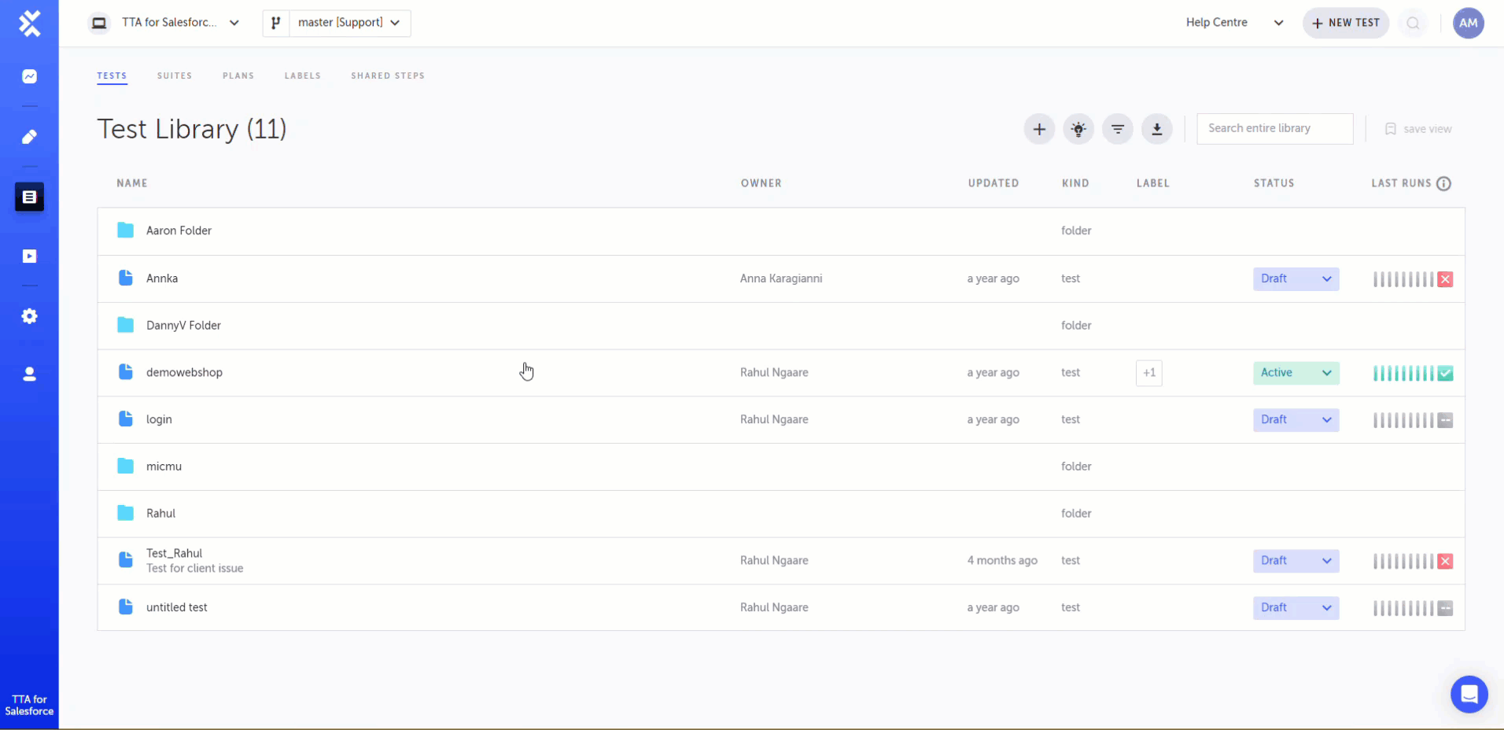
Task: Click the download icon in Test Library
Action: point(1157,129)
